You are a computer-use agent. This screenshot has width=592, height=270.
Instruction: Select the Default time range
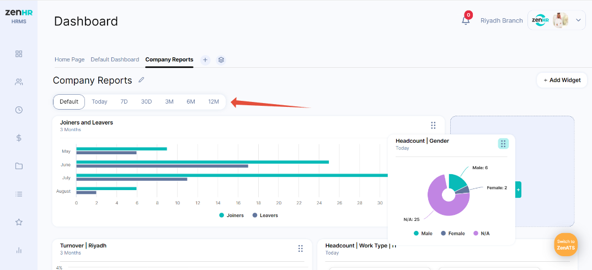[x=69, y=102]
